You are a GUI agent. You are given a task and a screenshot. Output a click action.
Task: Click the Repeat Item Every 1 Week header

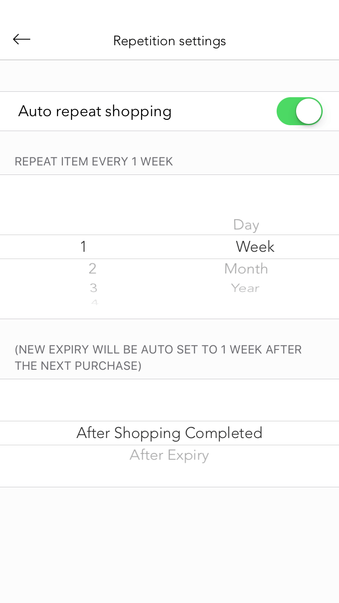coord(94,162)
